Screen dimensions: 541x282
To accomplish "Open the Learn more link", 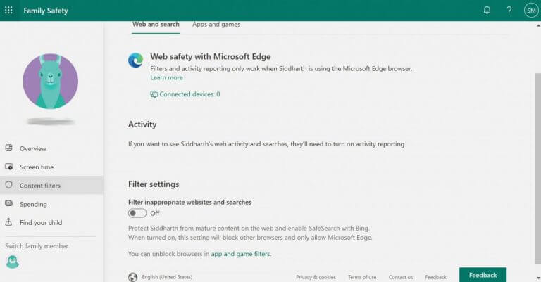I will [166, 78].
